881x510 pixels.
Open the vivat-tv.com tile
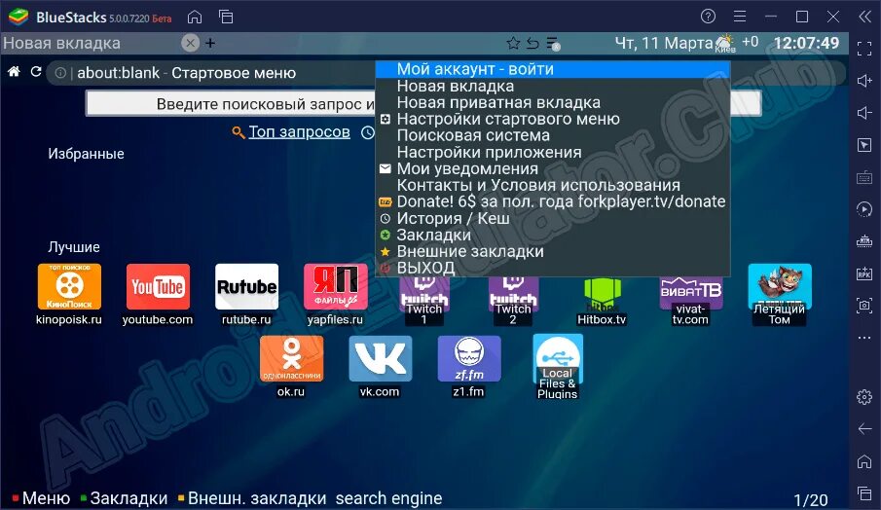(690, 301)
